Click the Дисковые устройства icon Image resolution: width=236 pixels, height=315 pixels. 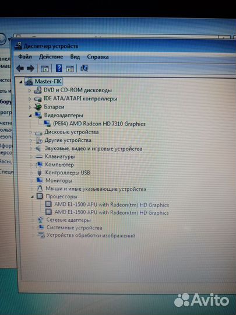[38, 132]
